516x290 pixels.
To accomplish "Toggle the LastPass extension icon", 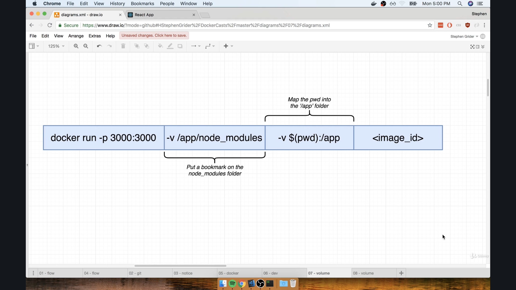I will tap(440, 25).
